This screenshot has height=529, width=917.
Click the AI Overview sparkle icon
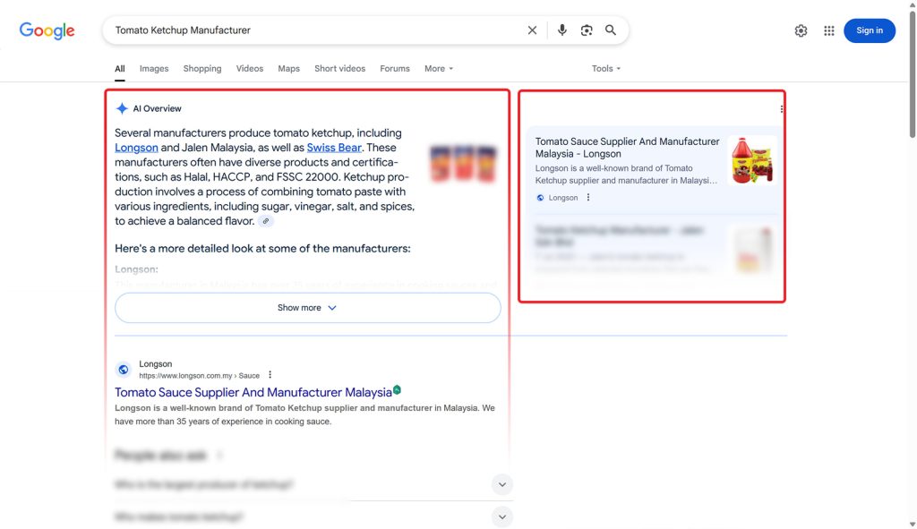tap(122, 108)
